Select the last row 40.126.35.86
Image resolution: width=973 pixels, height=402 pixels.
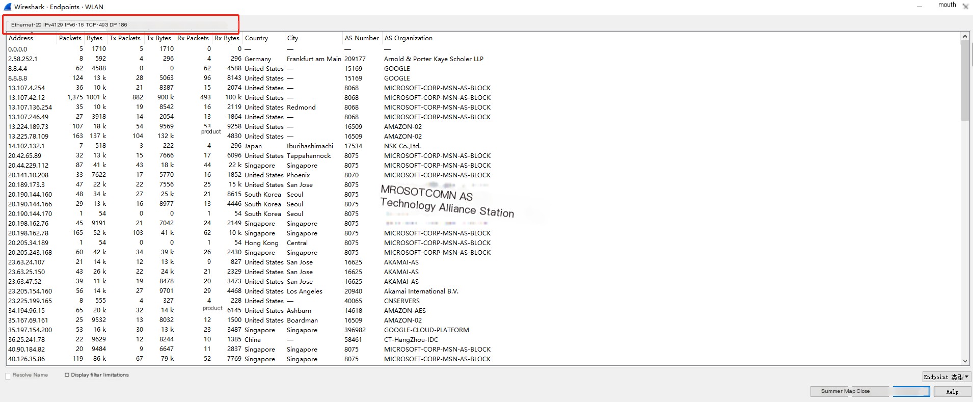(483, 359)
